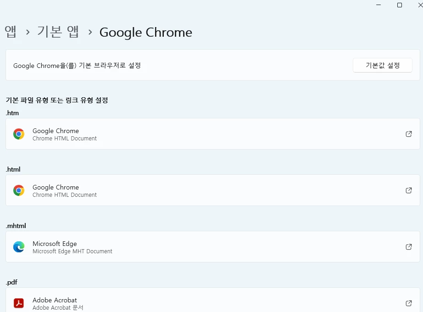
Task: Click the .pdf file type label
Action: pos(11,282)
